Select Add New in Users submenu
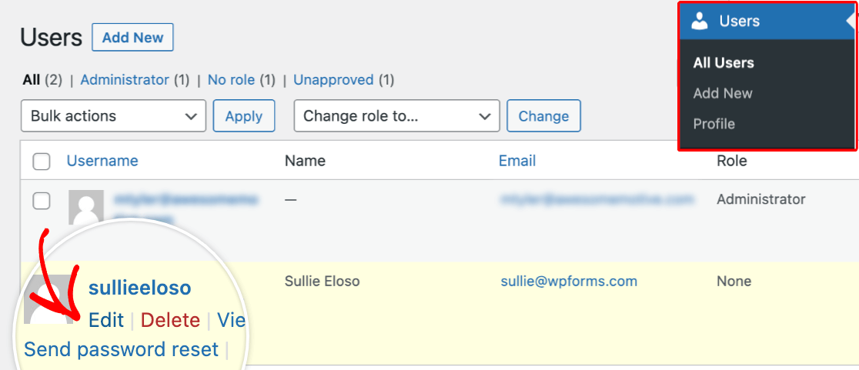 point(723,94)
